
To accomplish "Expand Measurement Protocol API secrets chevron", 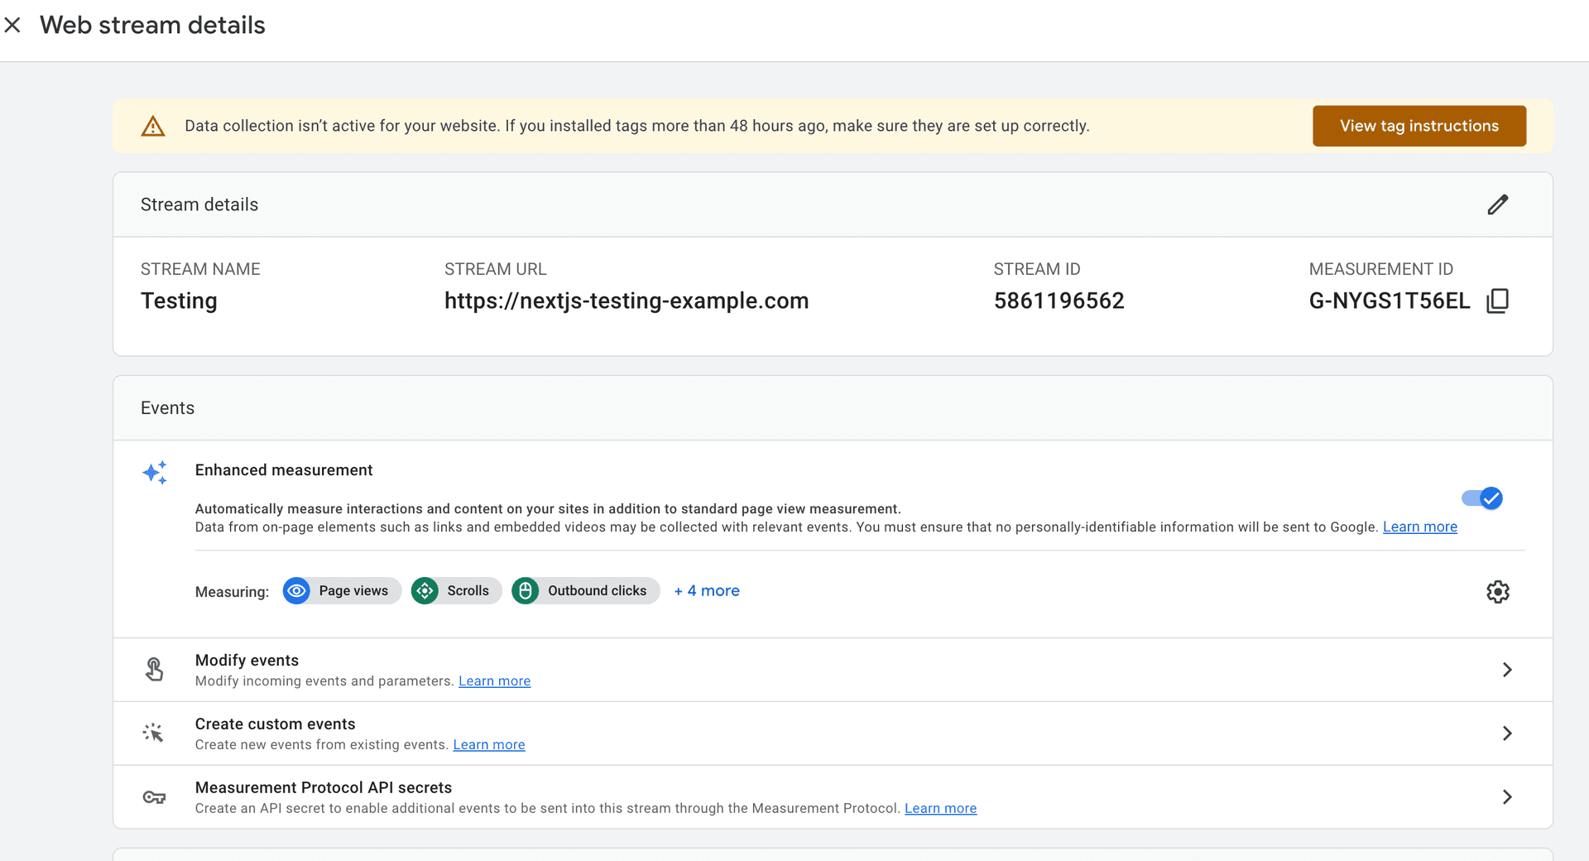I will pos(1506,797).
